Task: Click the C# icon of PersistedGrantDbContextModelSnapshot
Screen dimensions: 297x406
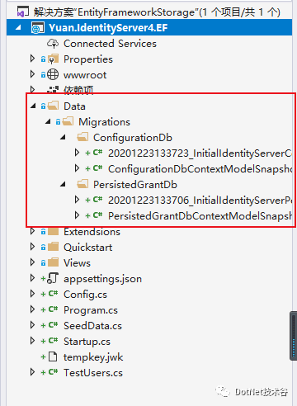Action: point(97,215)
